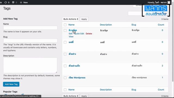Open the plus New menu

[24, 2]
